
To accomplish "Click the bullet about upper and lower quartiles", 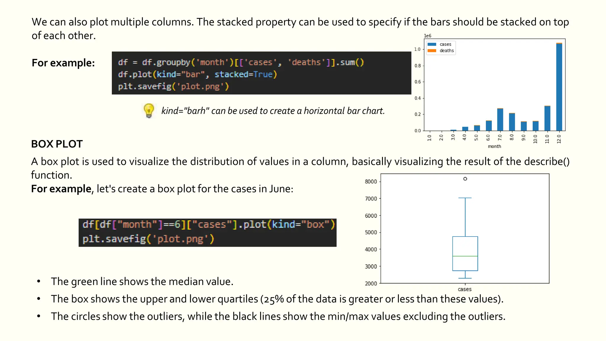I will coord(277,299).
